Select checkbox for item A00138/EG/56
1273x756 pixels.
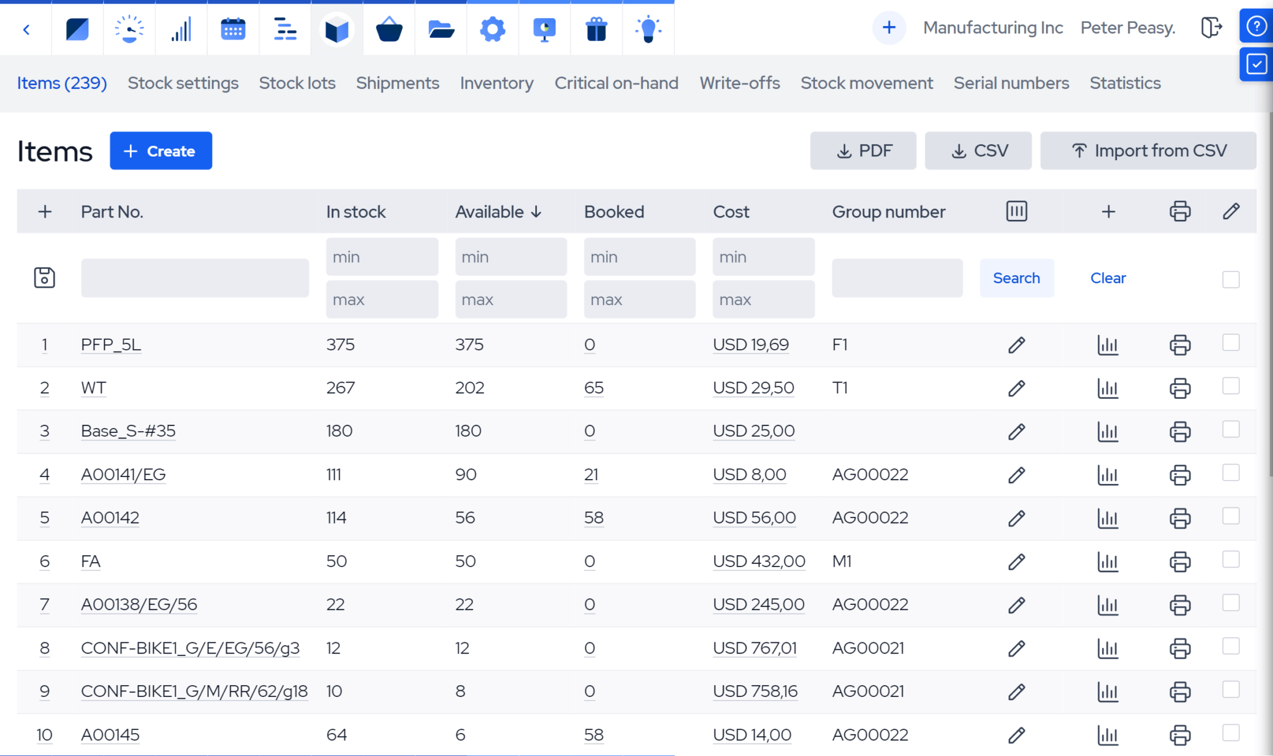(x=1231, y=603)
